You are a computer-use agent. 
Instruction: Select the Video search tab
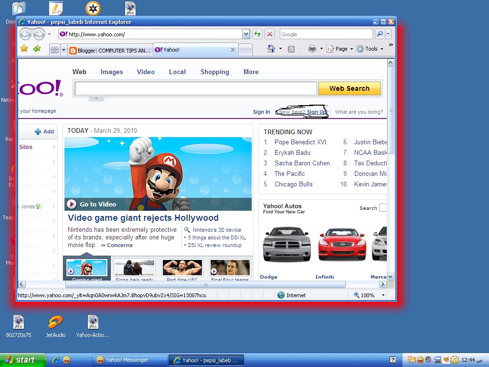146,72
